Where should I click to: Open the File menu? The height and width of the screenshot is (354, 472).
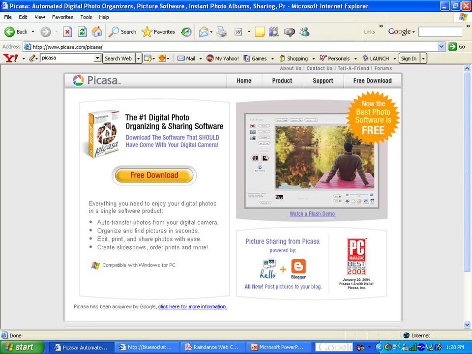(x=8, y=17)
